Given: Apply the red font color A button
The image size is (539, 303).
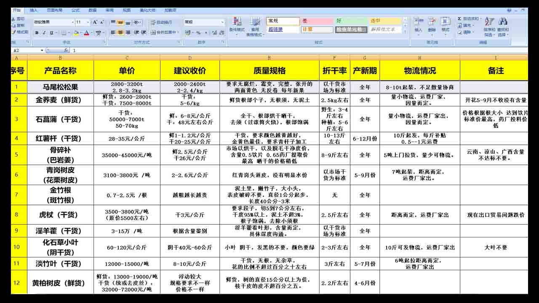Looking at the screenshot, I should 86,33.
